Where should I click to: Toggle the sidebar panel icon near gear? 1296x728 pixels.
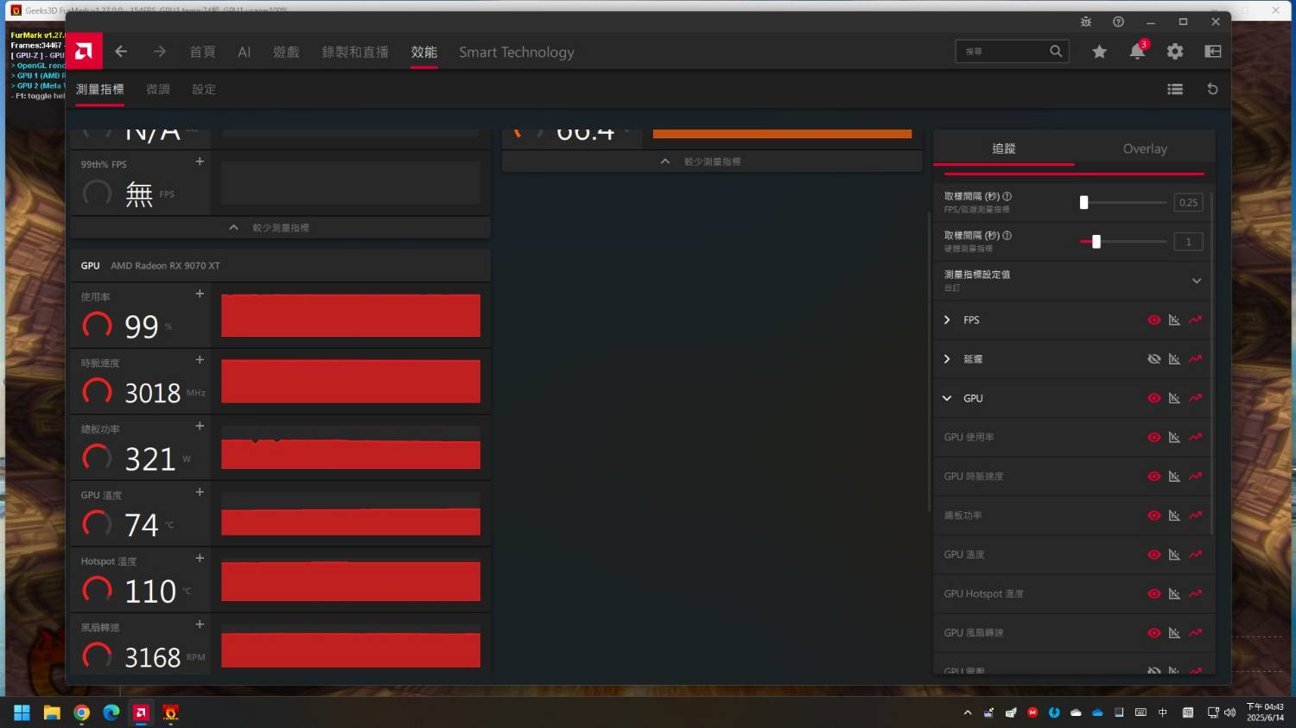coord(1213,52)
